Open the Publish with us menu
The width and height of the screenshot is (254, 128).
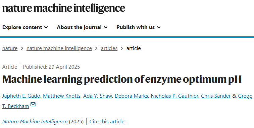pos(139,27)
